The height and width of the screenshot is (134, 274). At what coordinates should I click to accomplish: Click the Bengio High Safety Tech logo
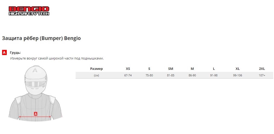click(x=29, y=11)
